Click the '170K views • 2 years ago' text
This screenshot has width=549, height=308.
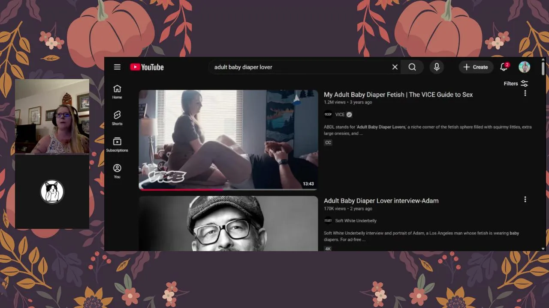pos(348,209)
